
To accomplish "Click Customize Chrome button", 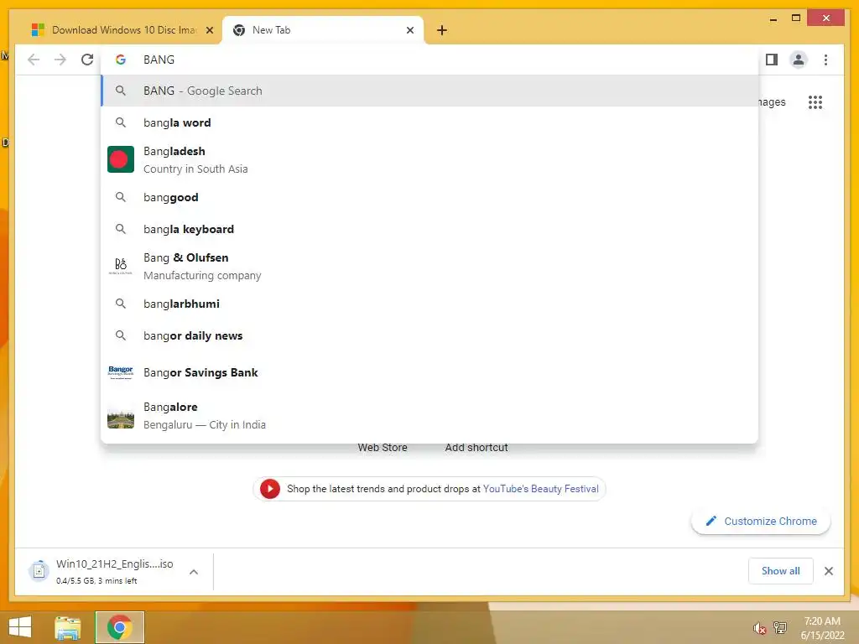I will click(x=760, y=521).
